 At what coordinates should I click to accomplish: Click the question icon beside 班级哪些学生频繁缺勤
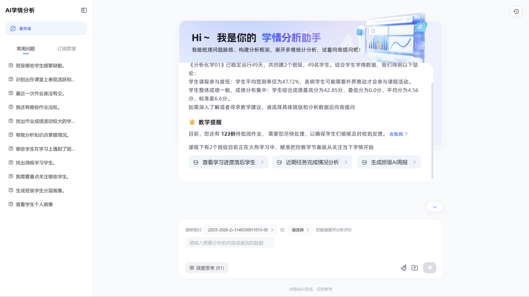(x=11, y=65)
